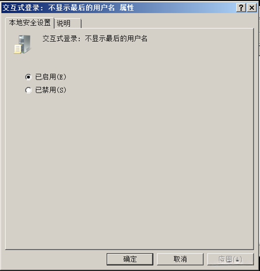The image size is (260, 271).
Task: Click empty area of the settings panel
Action: click(x=130, y=164)
